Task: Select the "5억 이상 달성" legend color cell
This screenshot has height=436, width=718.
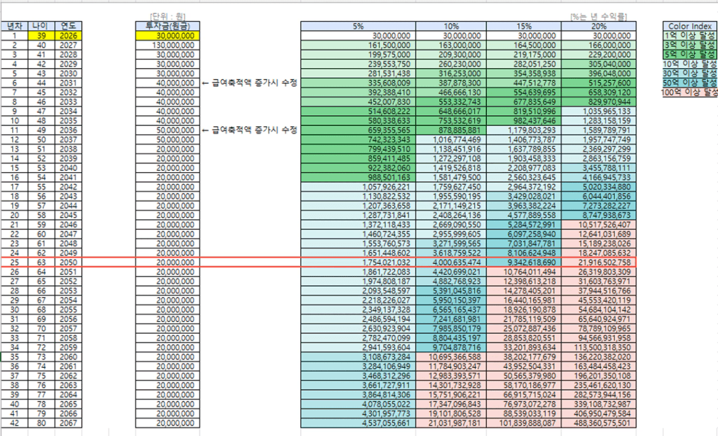Action: tap(690, 54)
